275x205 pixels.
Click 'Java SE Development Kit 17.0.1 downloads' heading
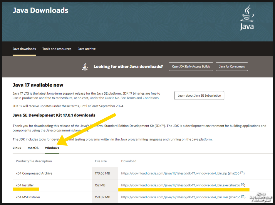(x=54, y=115)
